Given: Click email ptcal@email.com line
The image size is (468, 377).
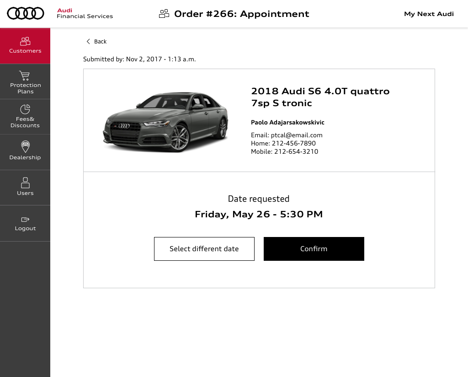Looking at the screenshot, I should click(287, 135).
